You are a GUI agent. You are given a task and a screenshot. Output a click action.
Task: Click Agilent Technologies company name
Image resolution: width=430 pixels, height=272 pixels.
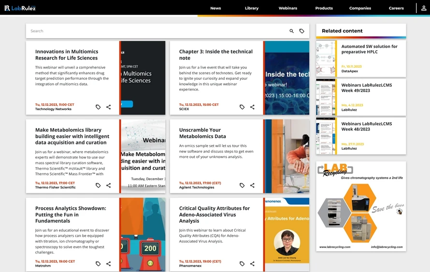197,187
